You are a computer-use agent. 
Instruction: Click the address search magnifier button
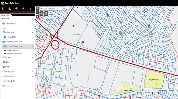click(64, 9)
